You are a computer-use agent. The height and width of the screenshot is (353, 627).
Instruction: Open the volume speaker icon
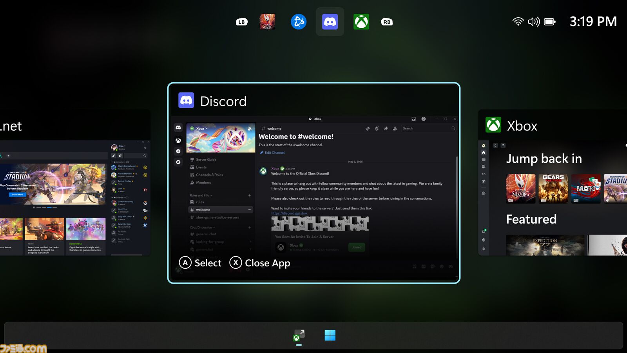(534, 22)
